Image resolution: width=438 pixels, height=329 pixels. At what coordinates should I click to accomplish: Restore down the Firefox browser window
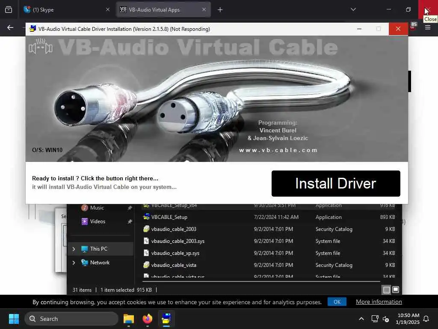click(408, 9)
